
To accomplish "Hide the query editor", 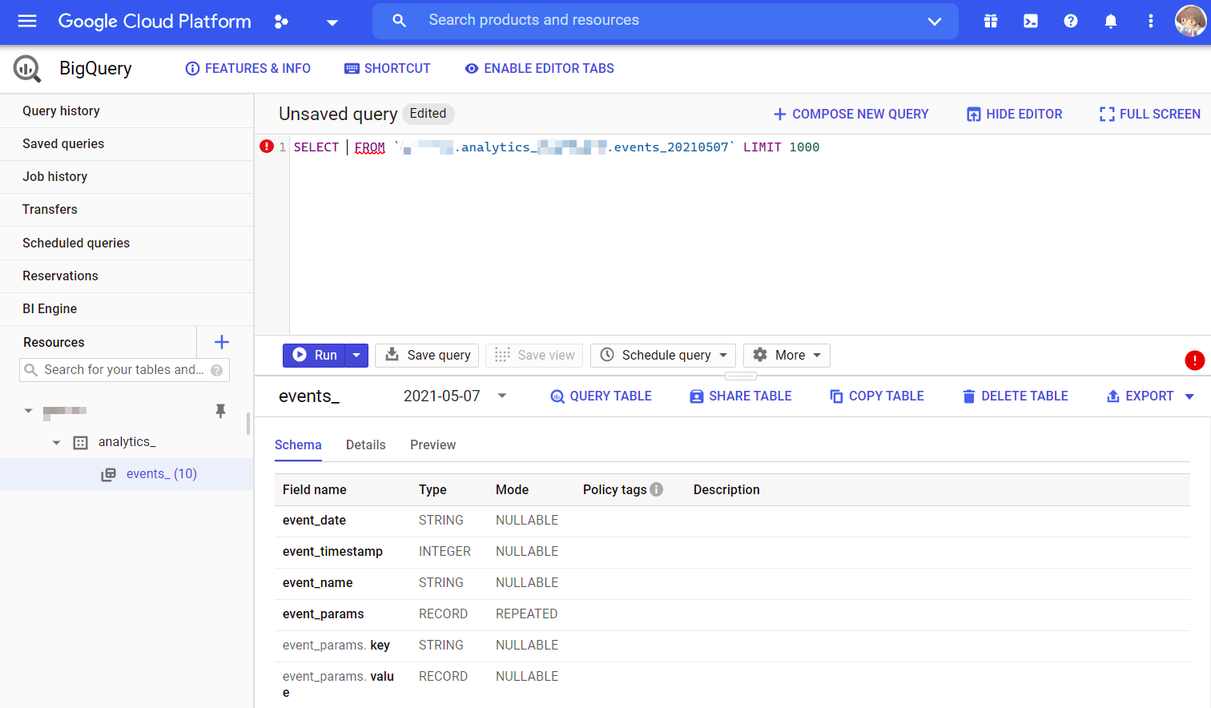I will click(x=1014, y=115).
